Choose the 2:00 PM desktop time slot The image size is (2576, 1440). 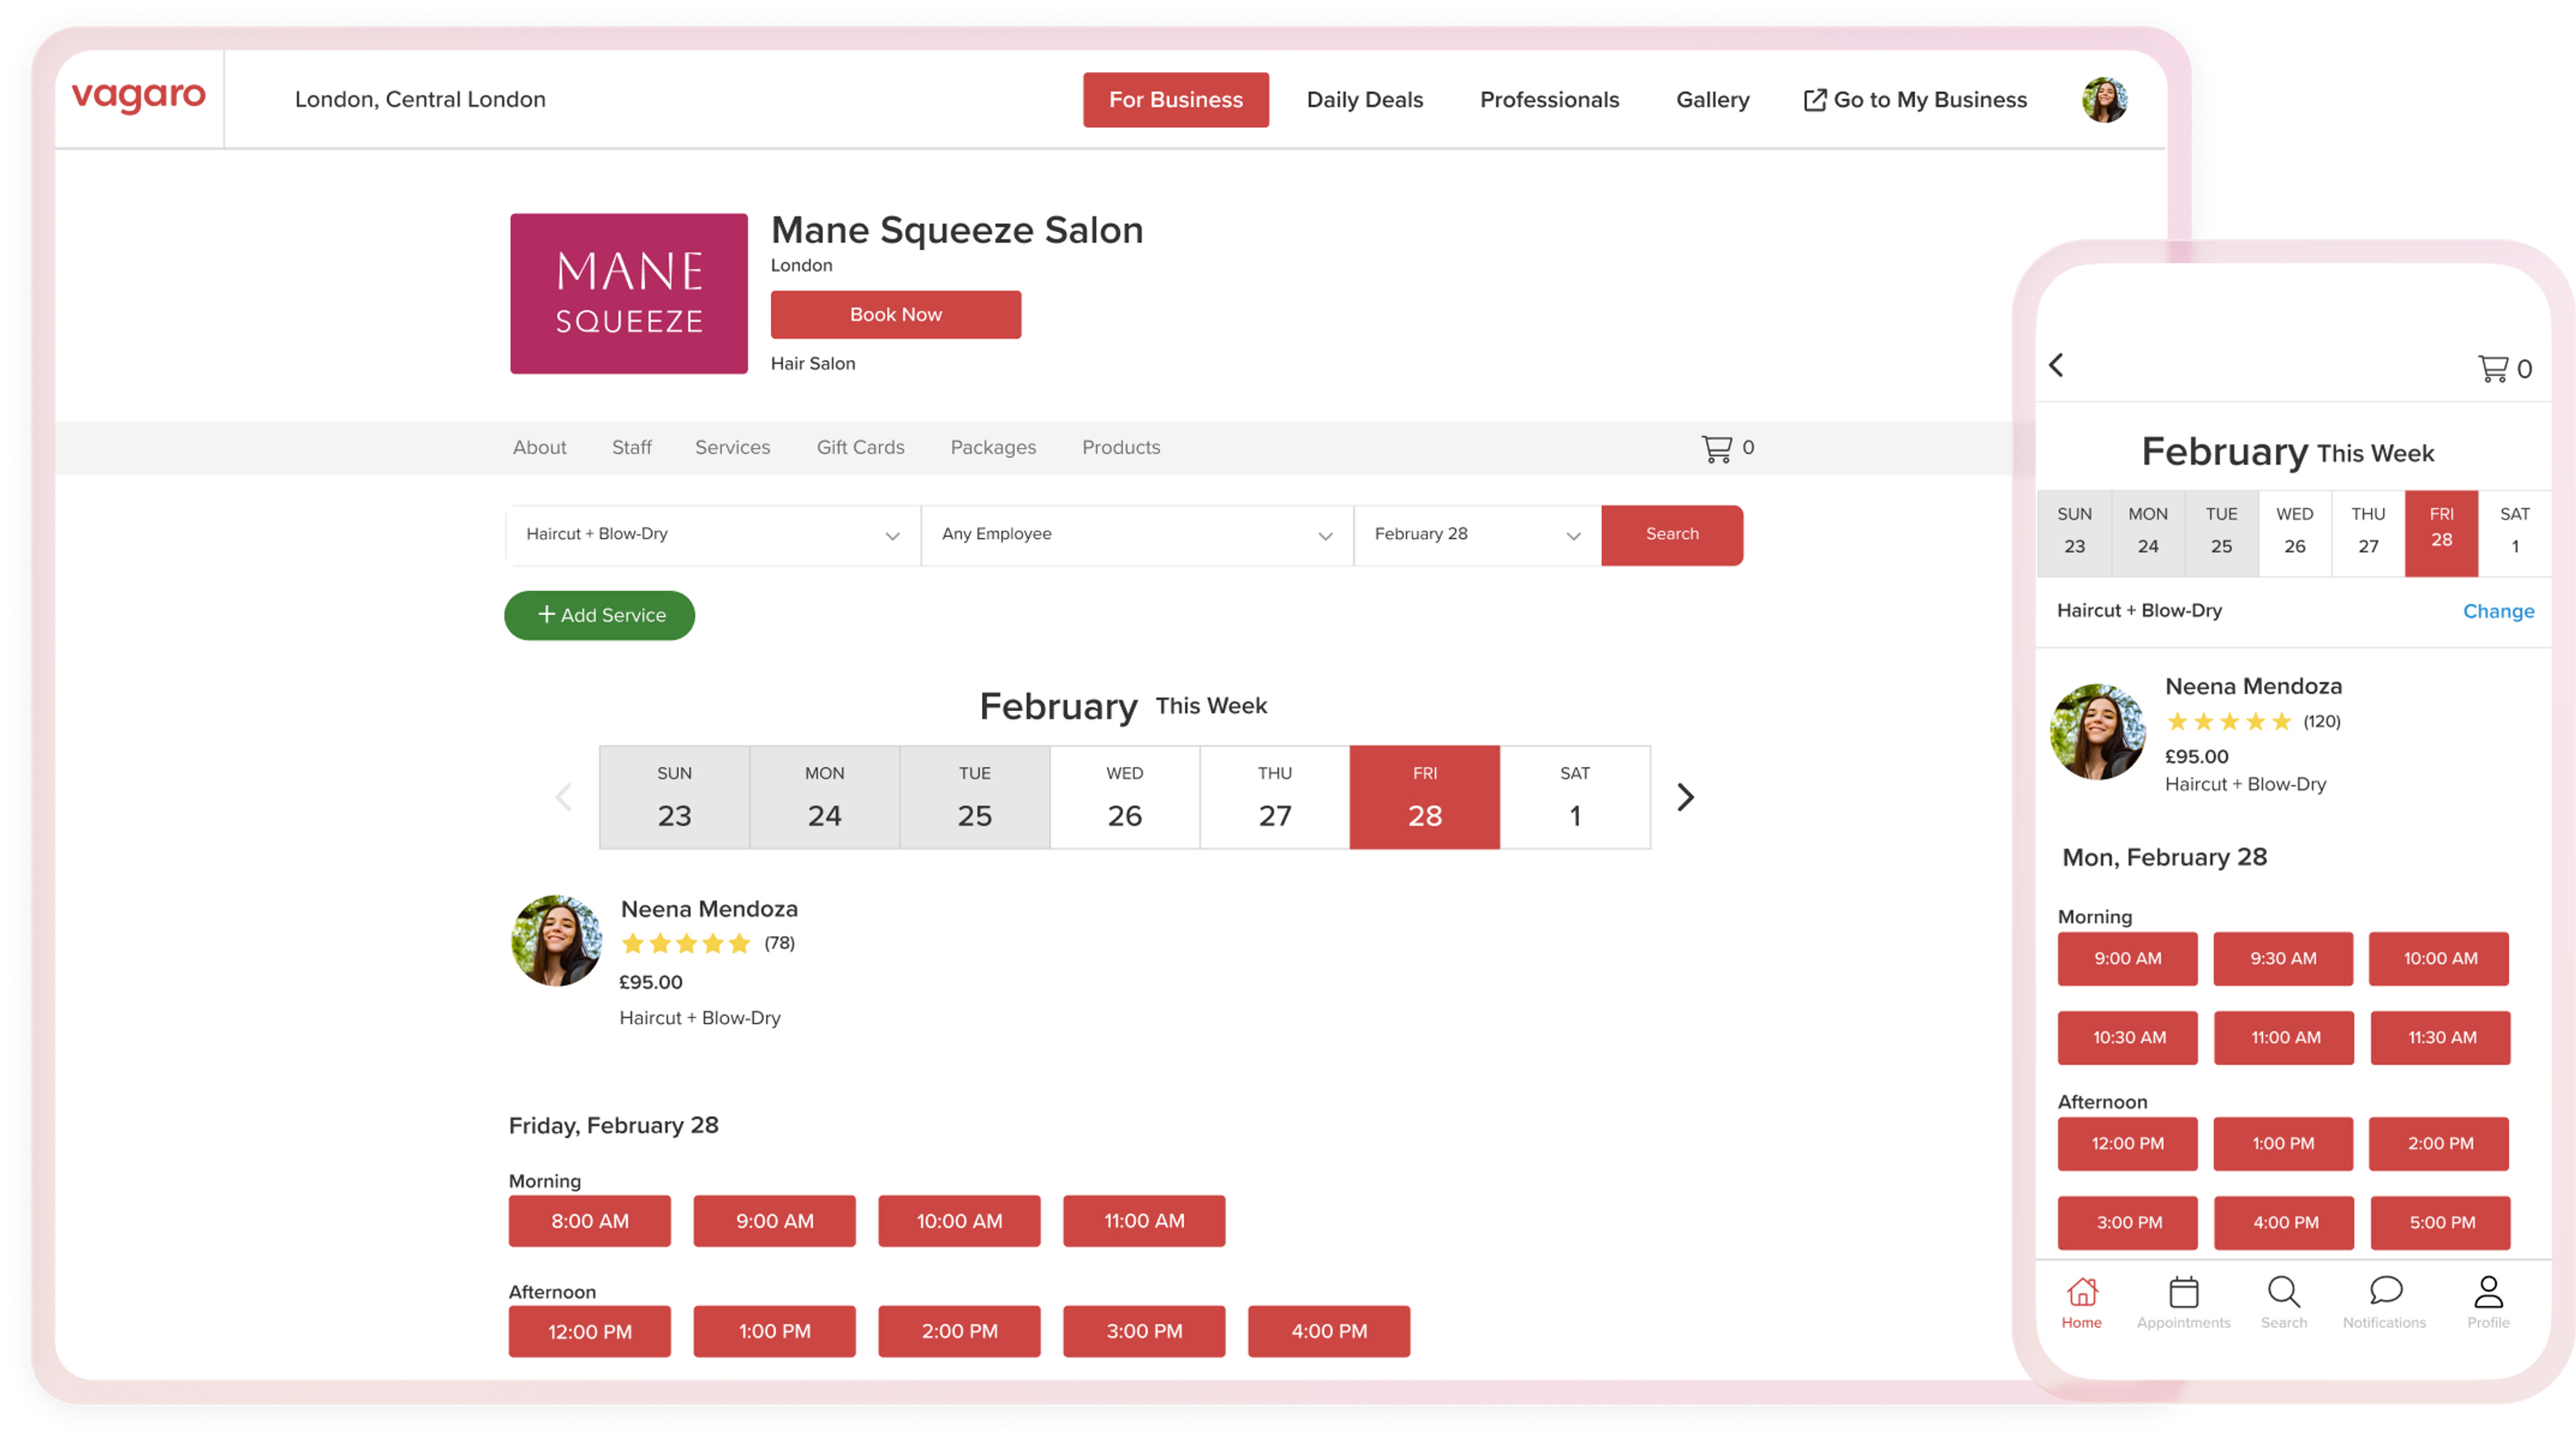click(959, 1331)
